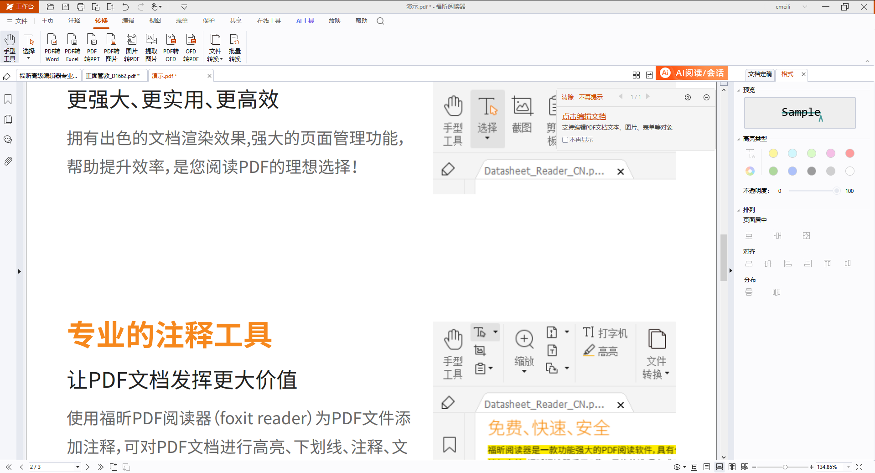875x473 pixels.
Task: Open the AI阅读/会话 assistant
Action: [691, 73]
